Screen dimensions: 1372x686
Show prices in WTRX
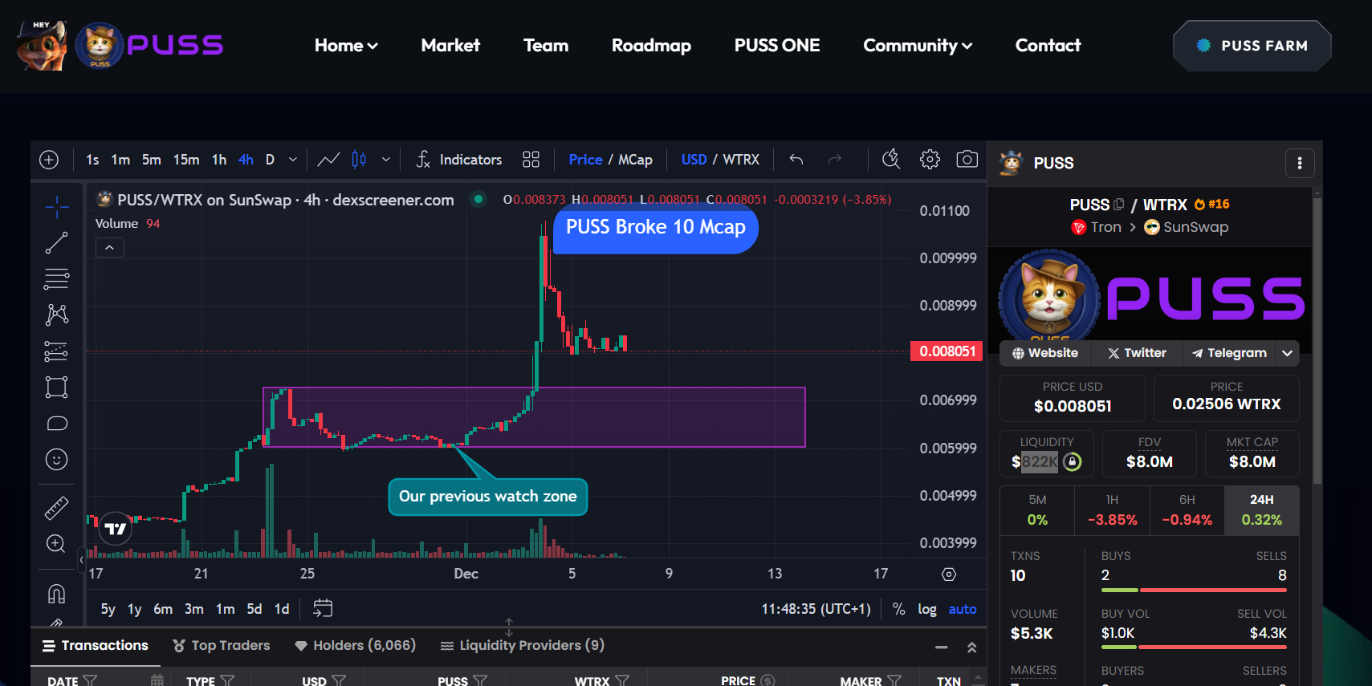point(741,160)
